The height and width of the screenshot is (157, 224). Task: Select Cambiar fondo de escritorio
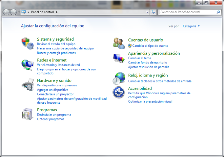point(148,62)
